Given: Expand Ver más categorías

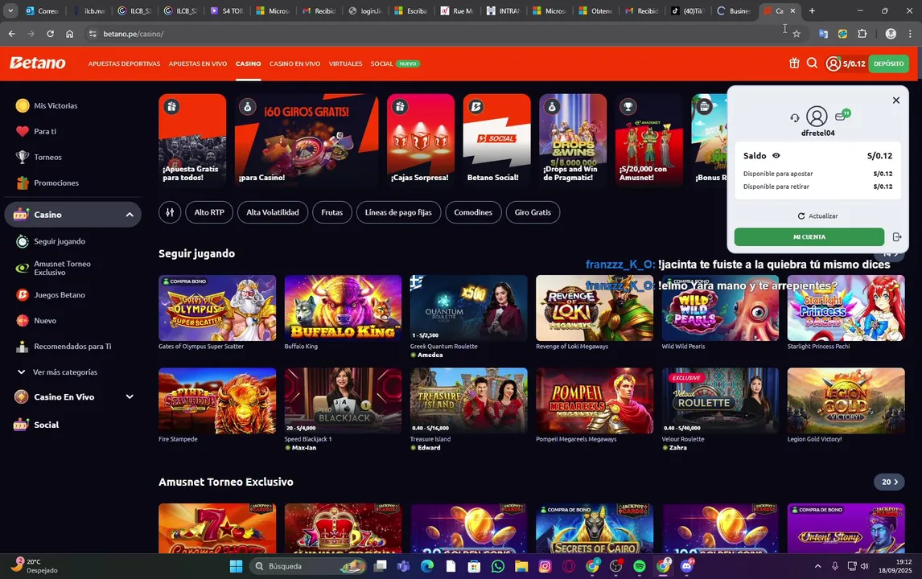Looking at the screenshot, I should click(57, 372).
